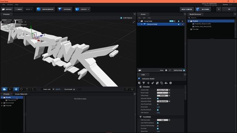Delete the Extrusion Model with its X icon
Screen dimensions: 237x133
pyautogui.click(x=183, y=24)
